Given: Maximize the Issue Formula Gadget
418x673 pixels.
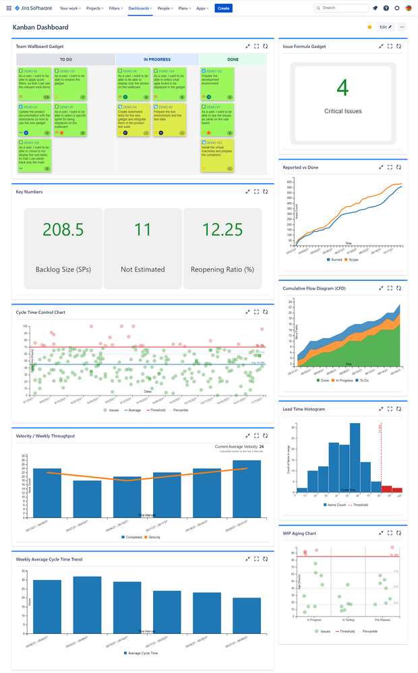Looking at the screenshot, I should [390, 46].
